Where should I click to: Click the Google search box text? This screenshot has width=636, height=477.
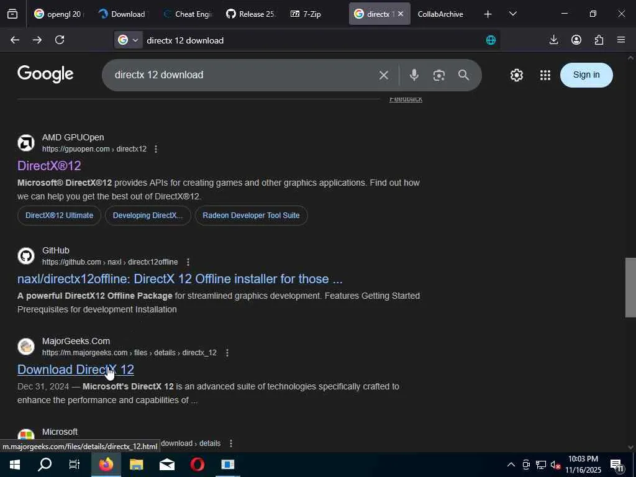(159, 75)
